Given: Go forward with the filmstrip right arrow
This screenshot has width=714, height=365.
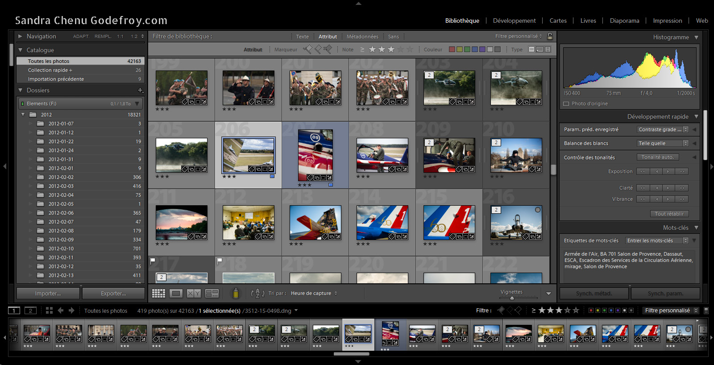Looking at the screenshot, I should click(x=71, y=310).
